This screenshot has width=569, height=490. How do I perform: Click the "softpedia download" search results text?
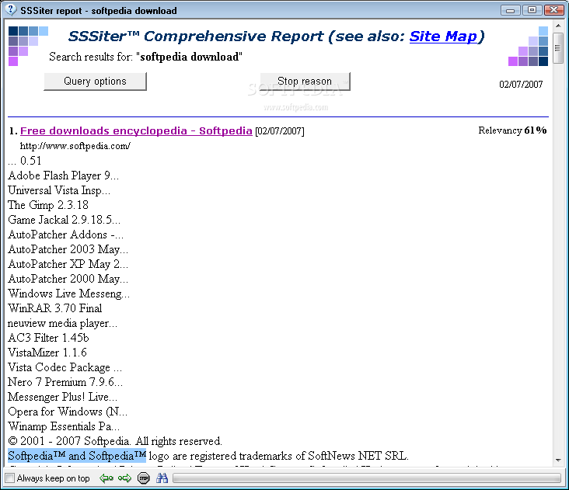[190, 57]
